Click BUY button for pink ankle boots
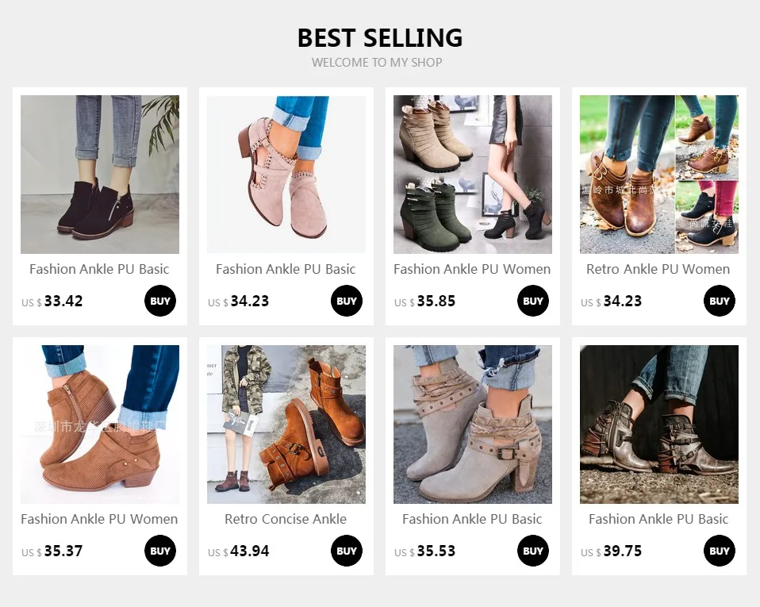Image resolution: width=760 pixels, height=607 pixels. [x=347, y=301]
